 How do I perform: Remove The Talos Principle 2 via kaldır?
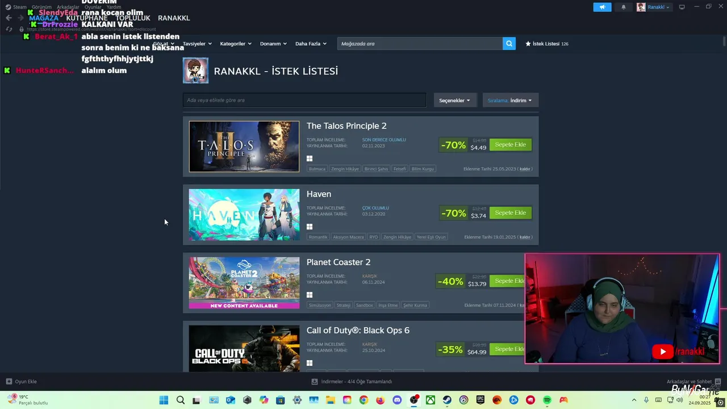click(x=525, y=169)
